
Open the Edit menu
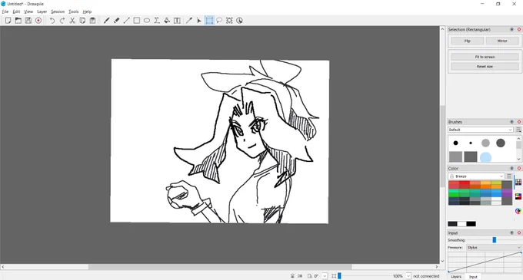coord(16,12)
